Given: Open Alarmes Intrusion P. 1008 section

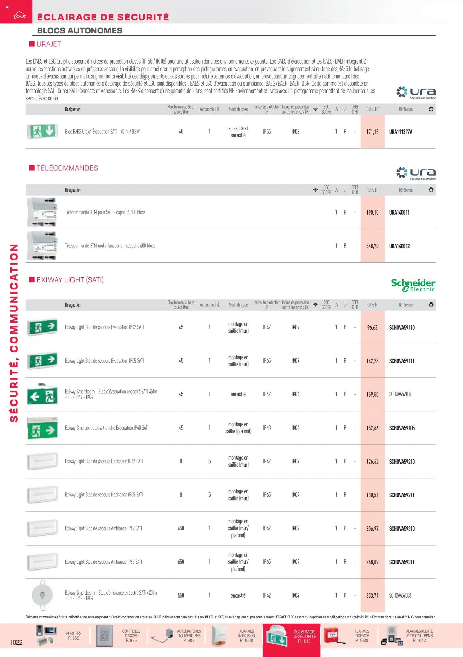Looking at the screenshot, I should pyautogui.click(x=246, y=635).
